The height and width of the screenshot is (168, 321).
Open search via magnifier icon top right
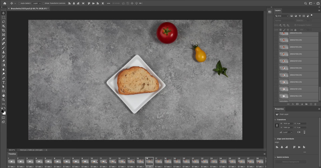[x=306, y=3]
